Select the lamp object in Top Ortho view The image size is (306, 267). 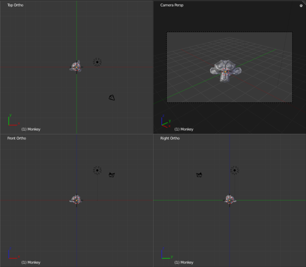97,62
